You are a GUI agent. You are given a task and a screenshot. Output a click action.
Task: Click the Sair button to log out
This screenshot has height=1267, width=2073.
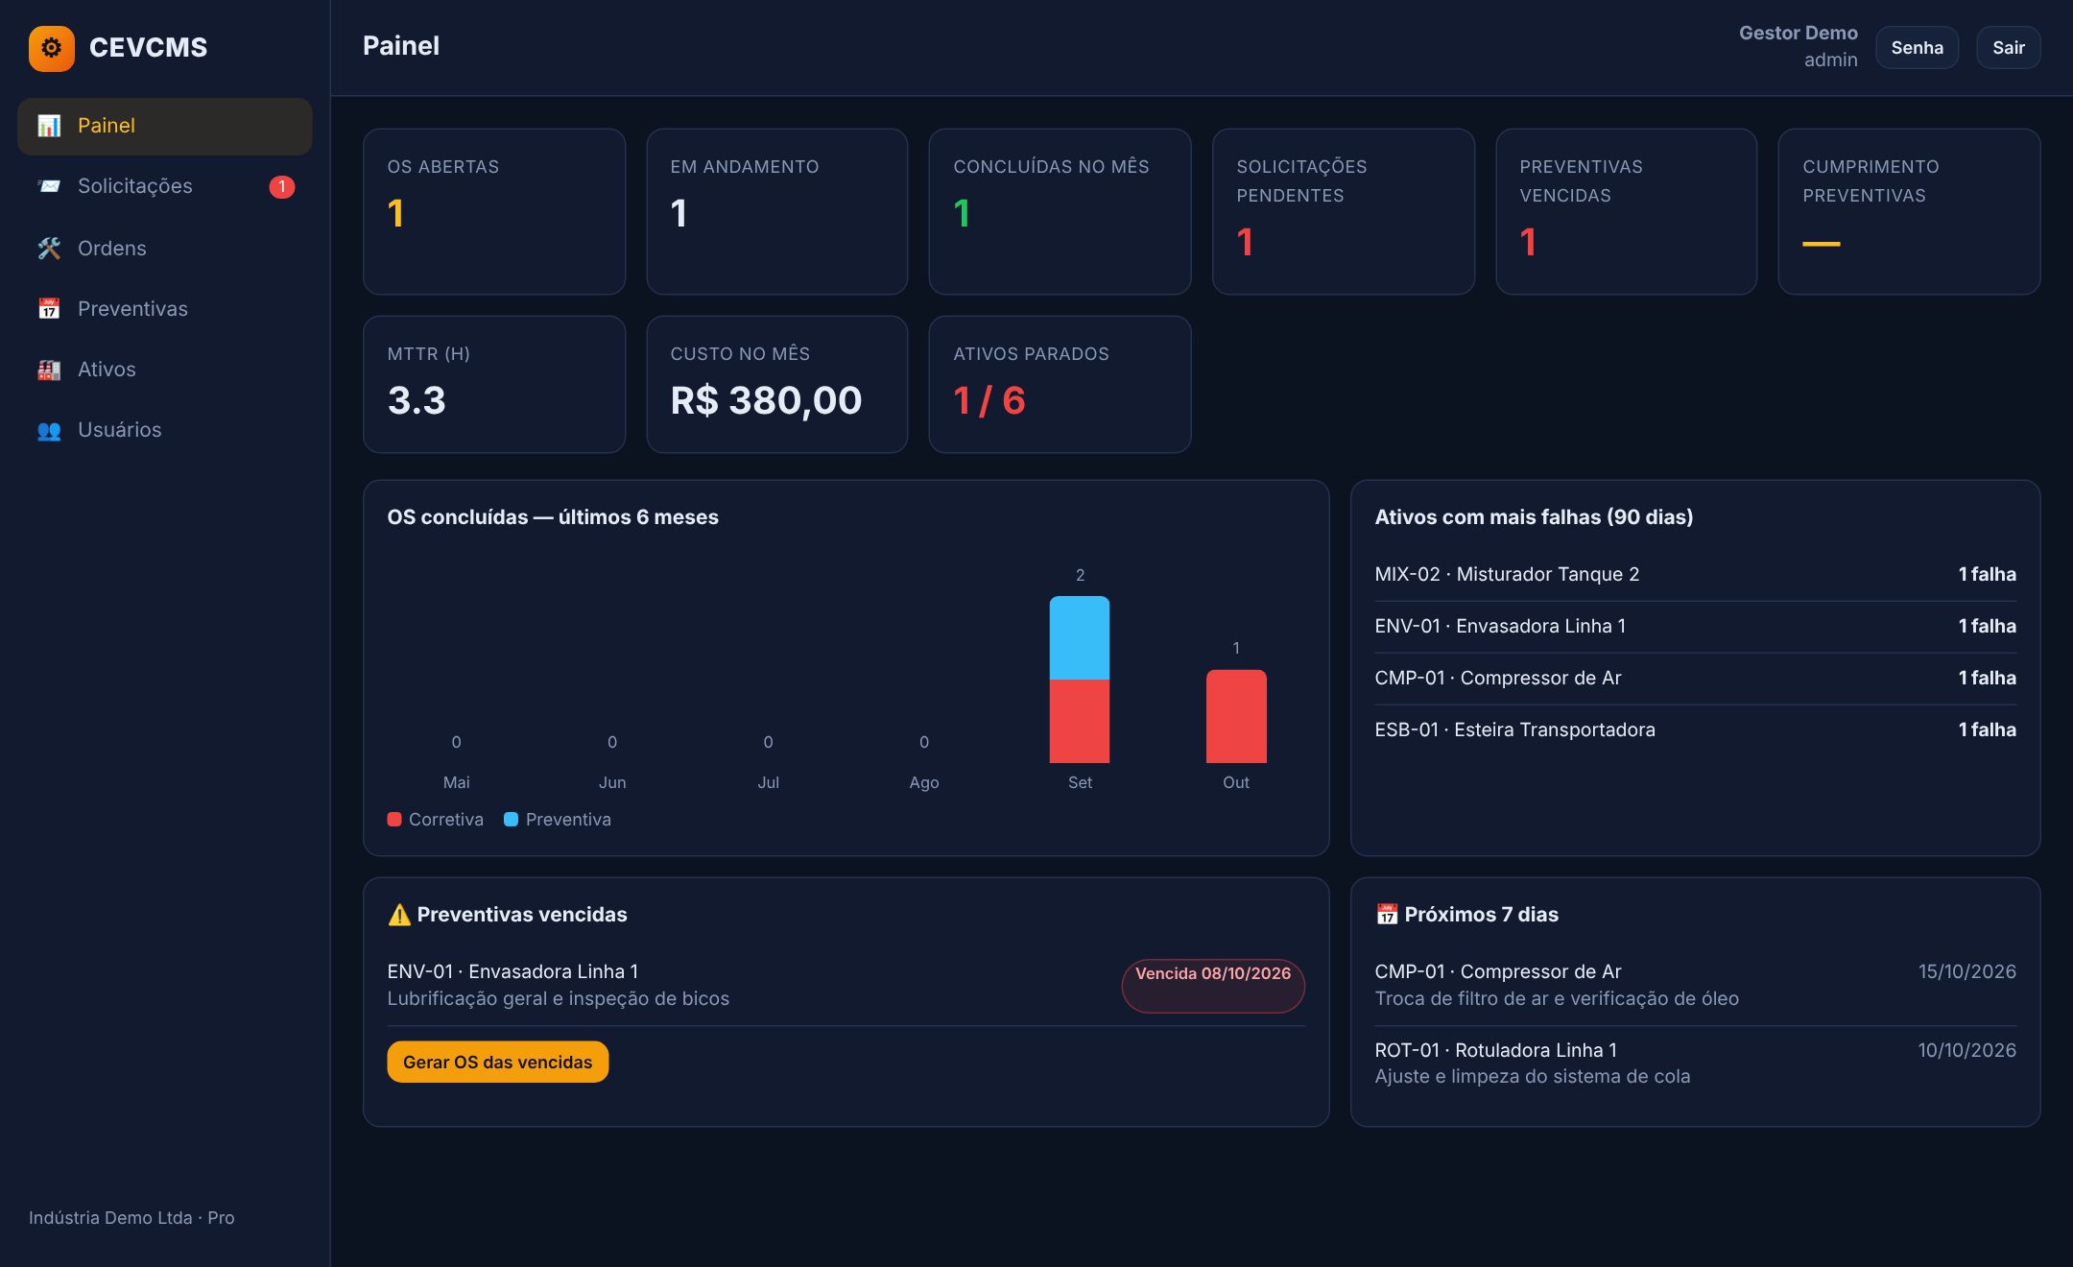2008,48
